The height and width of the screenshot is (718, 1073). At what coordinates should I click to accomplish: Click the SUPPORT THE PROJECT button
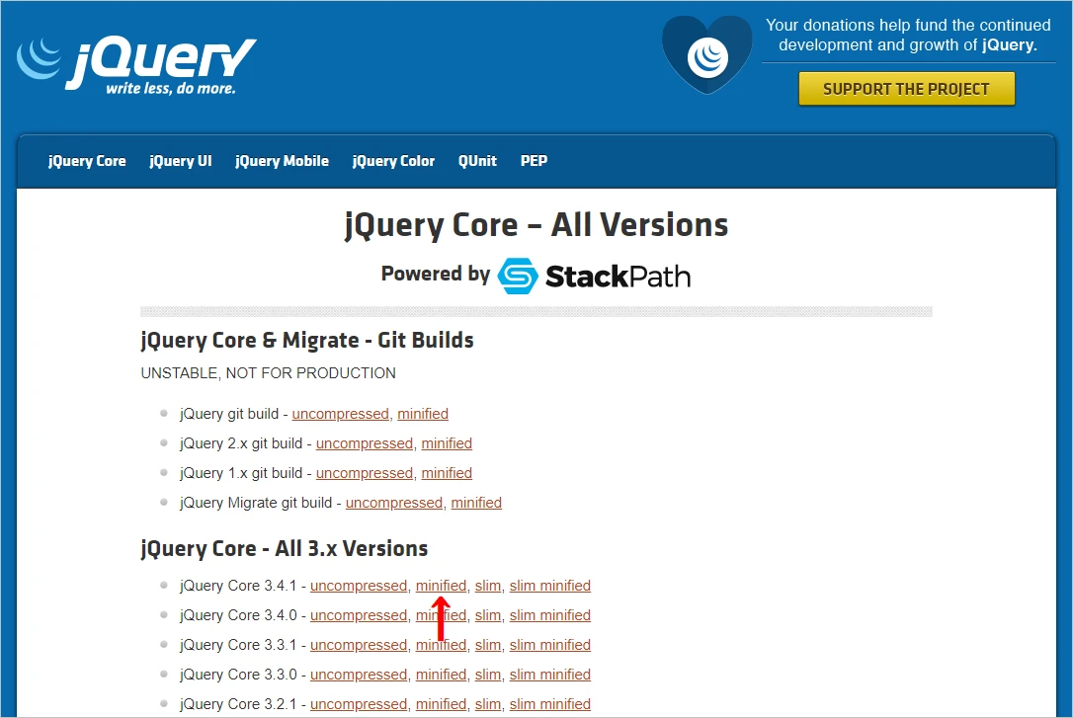(907, 89)
